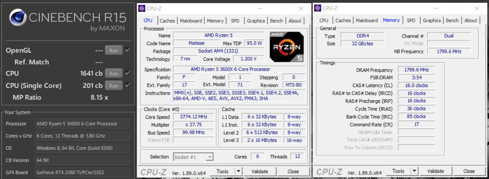489x179 pixels.
Task: Click Close button in left CPU-Z window
Action: [x=293, y=171]
